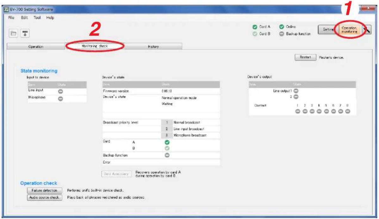The height and width of the screenshot is (219, 379).
Task: Select the Monitoring check tab
Action: tap(95, 46)
